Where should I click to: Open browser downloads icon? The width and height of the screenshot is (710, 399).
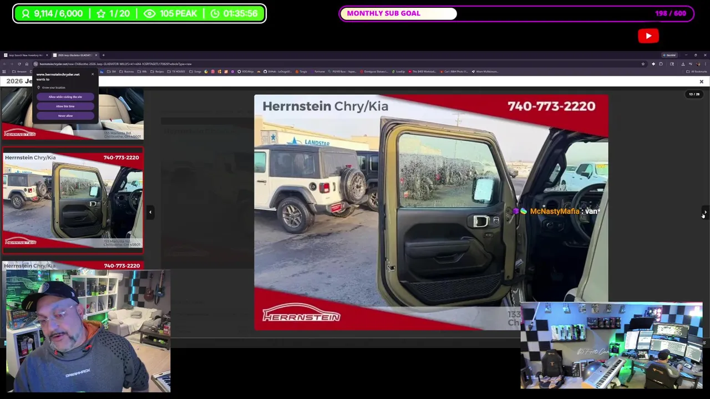pos(683,64)
